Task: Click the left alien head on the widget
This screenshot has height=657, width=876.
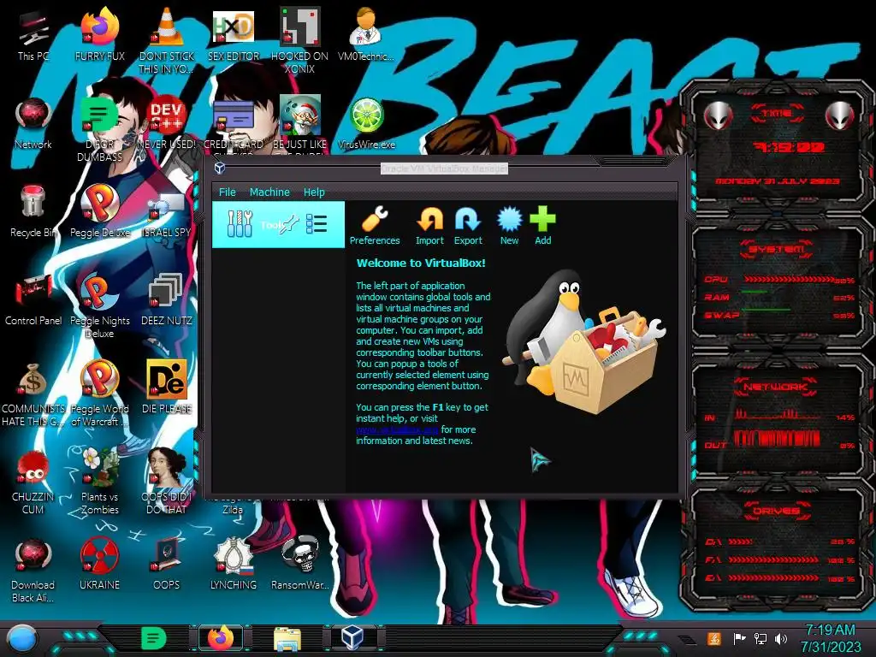Action: tap(718, 116)
